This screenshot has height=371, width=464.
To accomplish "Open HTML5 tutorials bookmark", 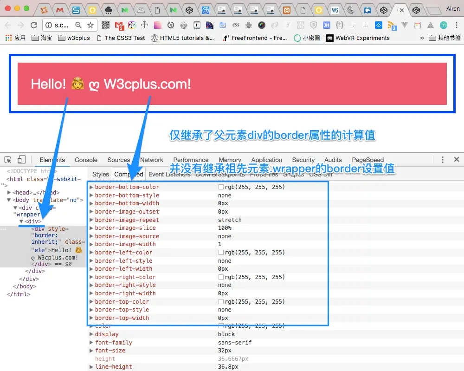I will tap(182, 38).
